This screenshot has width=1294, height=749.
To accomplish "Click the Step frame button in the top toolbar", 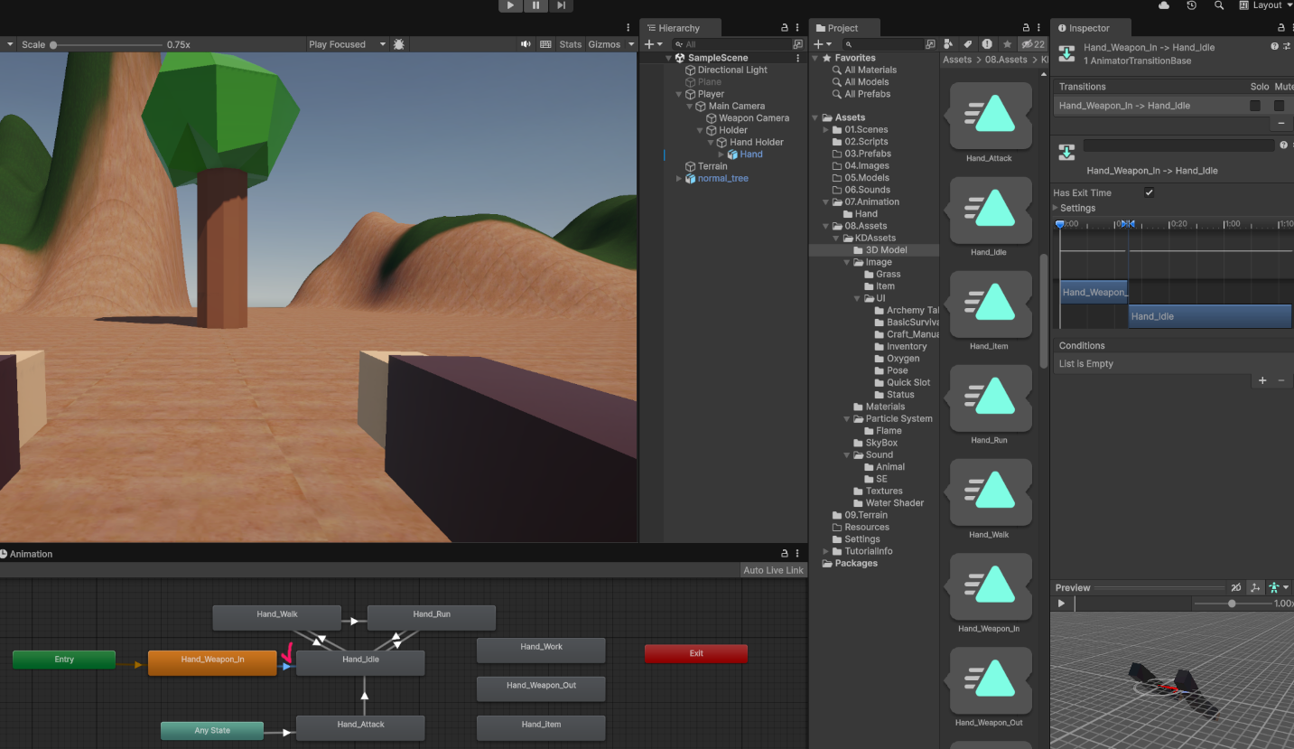I will (x=562, y=5).
